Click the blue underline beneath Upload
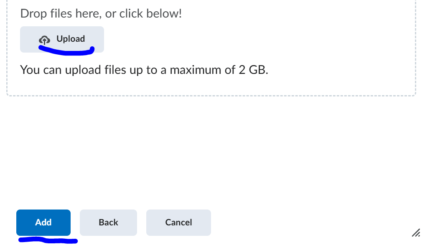This screenshot has width=435, height=245. click(x=66, y=51)
